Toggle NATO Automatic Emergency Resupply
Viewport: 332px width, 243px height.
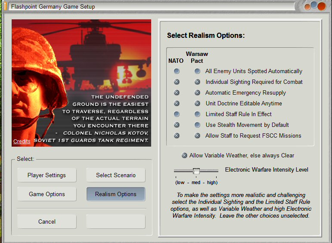[x=177, y=92]
